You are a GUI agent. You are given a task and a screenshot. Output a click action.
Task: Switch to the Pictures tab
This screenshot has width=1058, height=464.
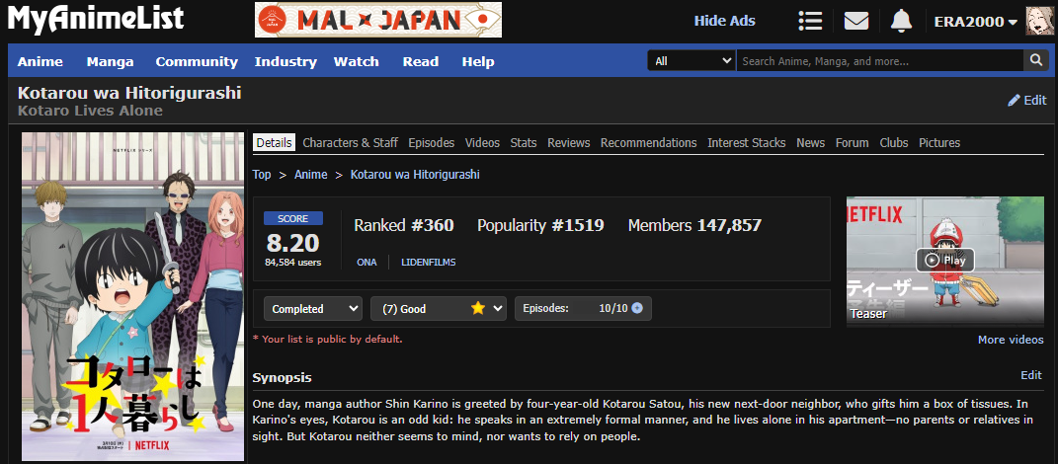pos(939,143)
